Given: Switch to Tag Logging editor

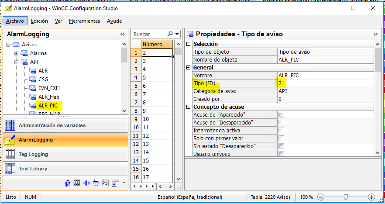Looking at the screenshot, I should [33, 154].
